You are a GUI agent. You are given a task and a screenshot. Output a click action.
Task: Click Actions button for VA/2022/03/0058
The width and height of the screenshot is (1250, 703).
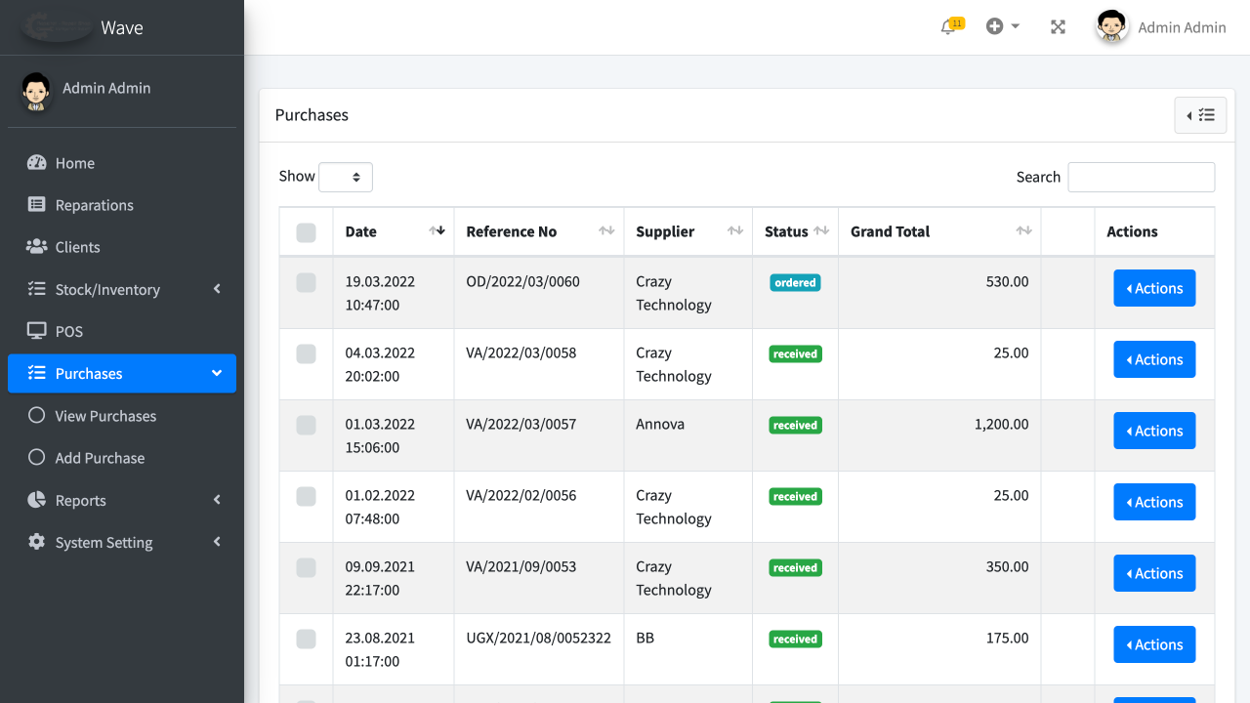tap(1154, 359)
